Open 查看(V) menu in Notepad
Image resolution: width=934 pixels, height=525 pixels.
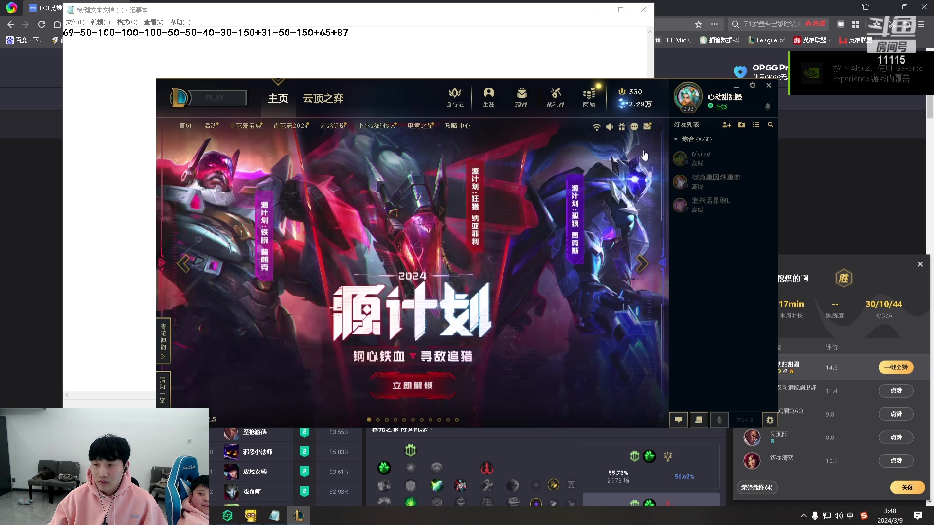(x=154, y=22)
